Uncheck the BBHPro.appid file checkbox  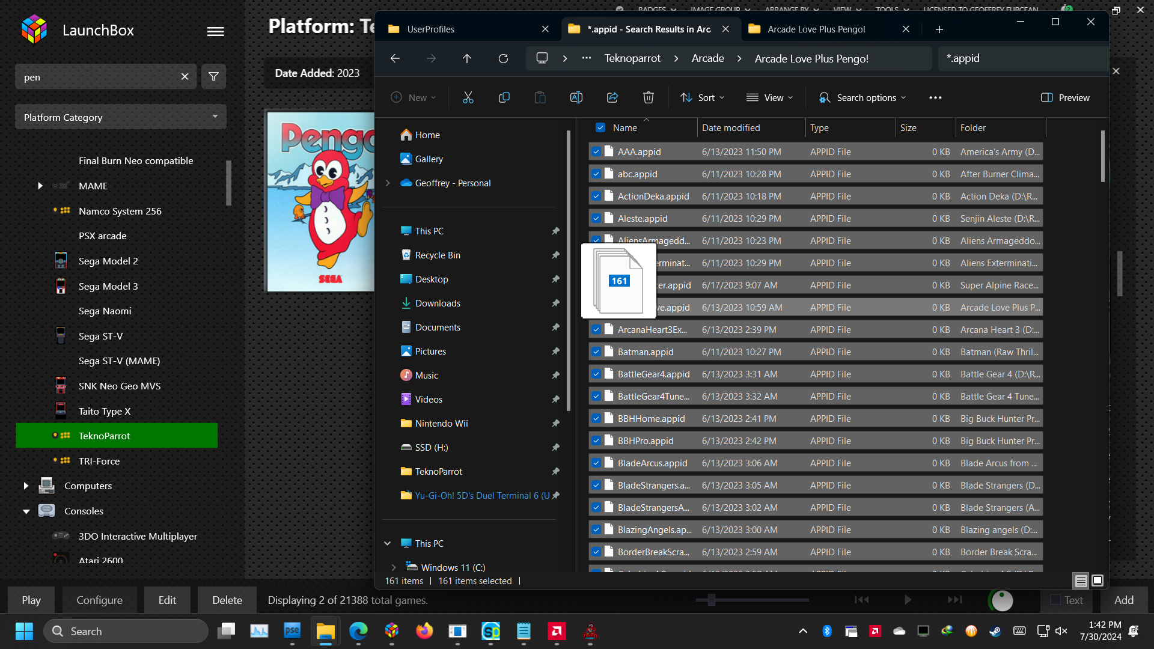point(596,440)
